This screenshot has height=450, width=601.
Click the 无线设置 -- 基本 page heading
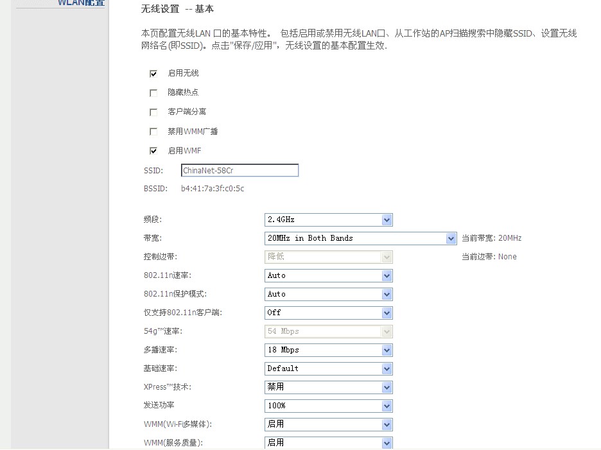coord(177,9)
